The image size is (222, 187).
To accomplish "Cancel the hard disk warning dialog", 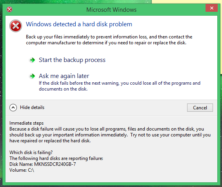I will click(x=200, y=107).
